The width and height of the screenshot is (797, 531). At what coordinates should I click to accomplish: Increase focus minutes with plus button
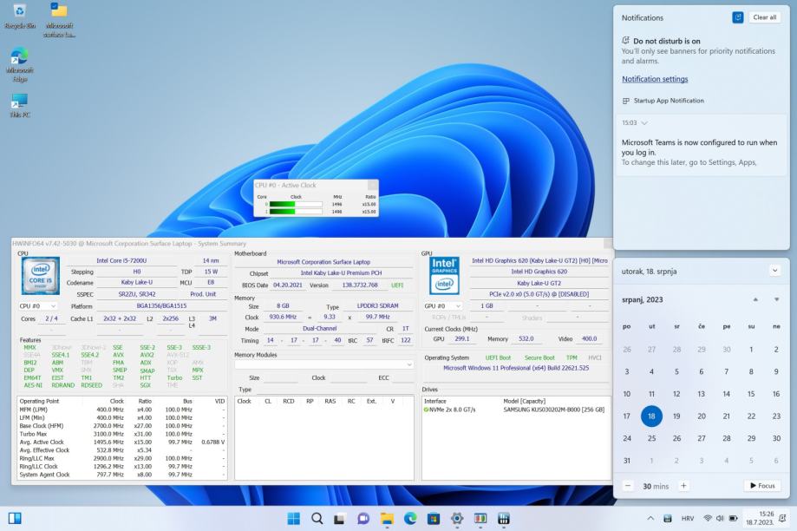[683, 486]
